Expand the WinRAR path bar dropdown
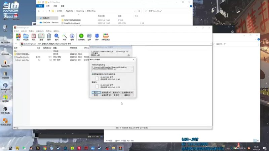Screen dimensions: 269x151 (x=211, y=44)
